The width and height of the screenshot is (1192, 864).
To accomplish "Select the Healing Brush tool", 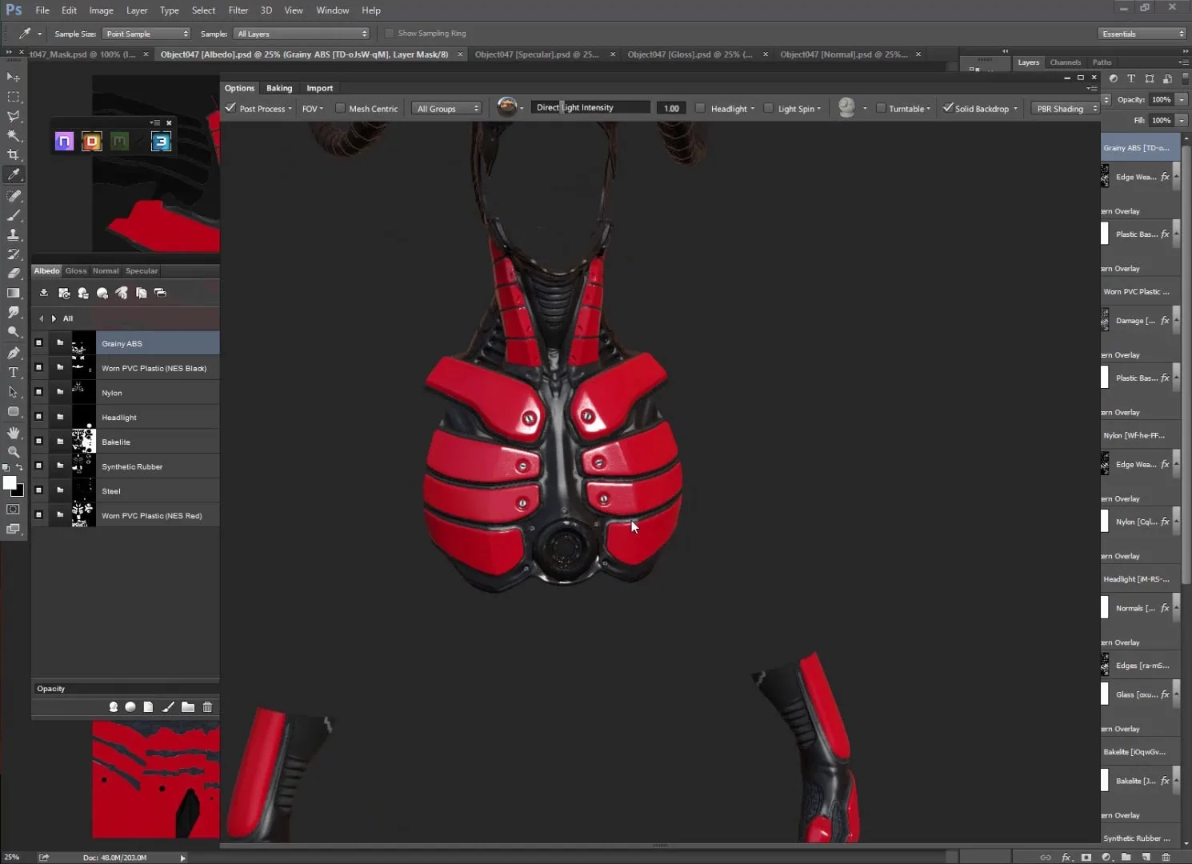I will tap(14, 196).
